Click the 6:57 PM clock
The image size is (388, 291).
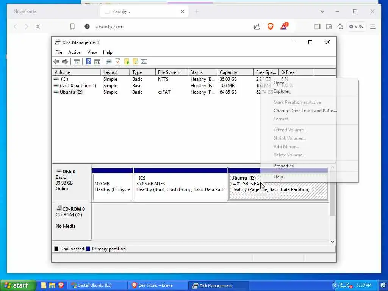click(x=364, y=286)
